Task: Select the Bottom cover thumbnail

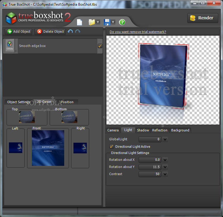Action: coord(69,117)
